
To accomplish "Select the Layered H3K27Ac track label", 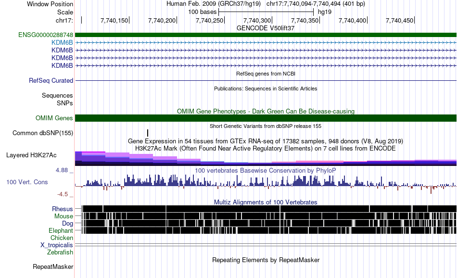I will (x=31, y=155).
